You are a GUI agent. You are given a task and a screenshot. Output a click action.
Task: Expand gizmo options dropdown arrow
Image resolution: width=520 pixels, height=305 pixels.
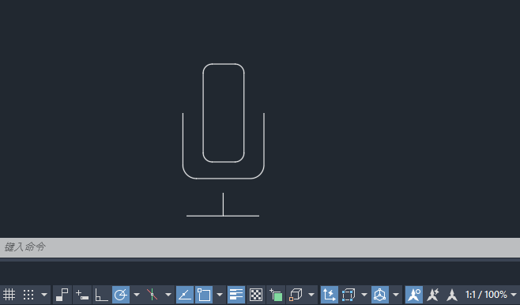(396, 295)
